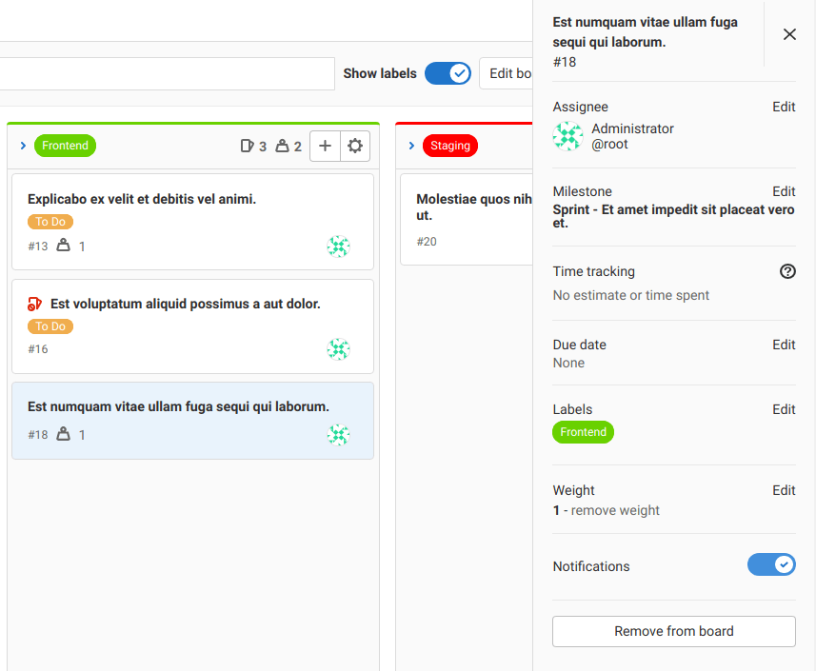Click weight icon on issue #18 card
This screenshot has height=671, width=816.
coord(64,434)
